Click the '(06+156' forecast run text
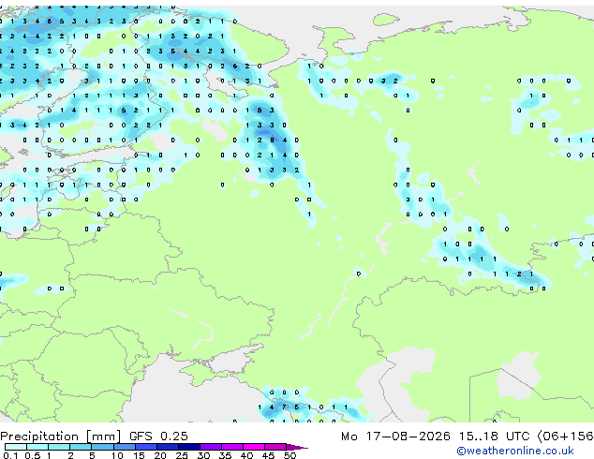Screen dimensions: 594x459 pos(565,437)
